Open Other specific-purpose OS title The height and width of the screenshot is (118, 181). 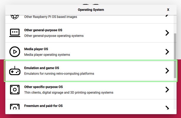(43, 87)
